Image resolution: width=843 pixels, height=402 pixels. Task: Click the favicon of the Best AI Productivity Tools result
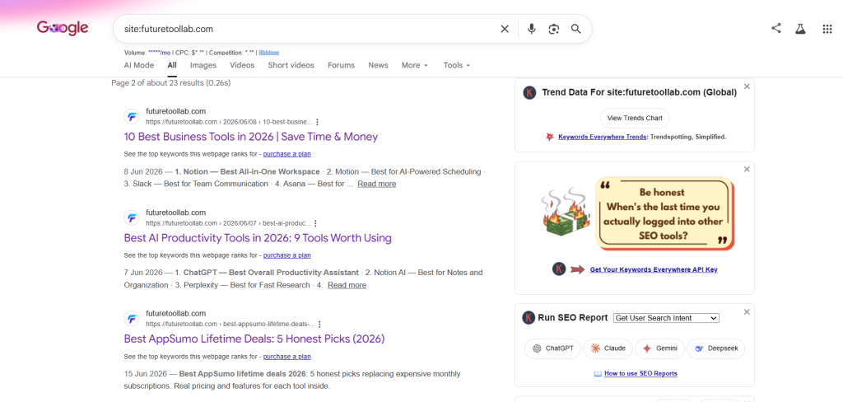132,218
